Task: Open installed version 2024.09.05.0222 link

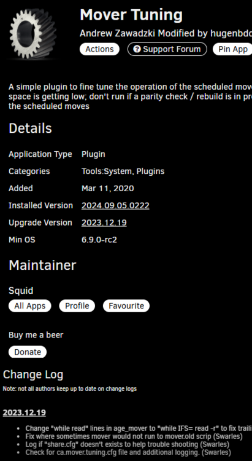Action: click(115, 205)
